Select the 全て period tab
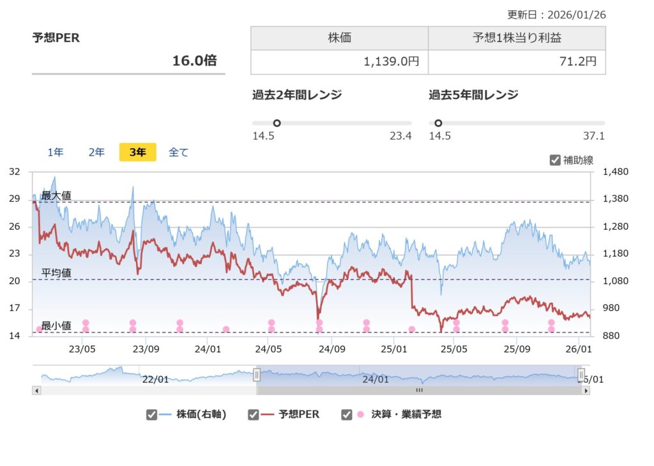The width and height of the screenshot is (654, 466). pyautogui.click(x=178, y=152)
